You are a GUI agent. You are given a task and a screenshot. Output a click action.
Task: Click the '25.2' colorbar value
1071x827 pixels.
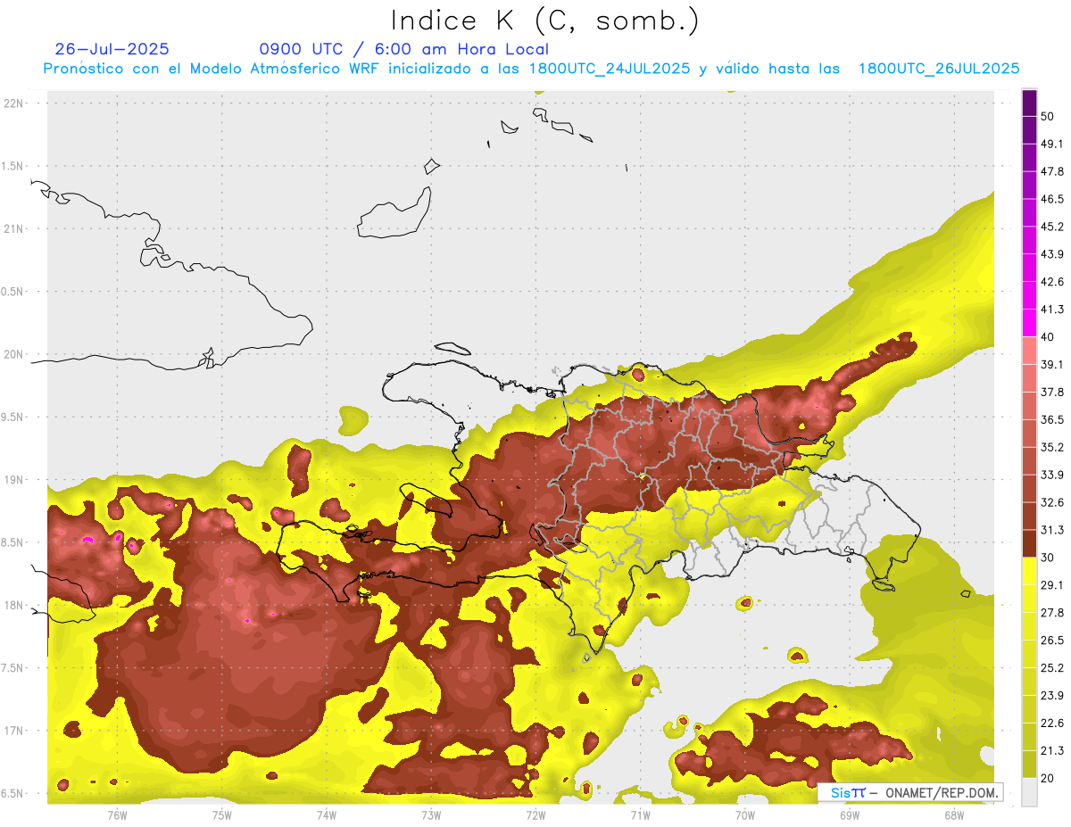point(1052,668)
